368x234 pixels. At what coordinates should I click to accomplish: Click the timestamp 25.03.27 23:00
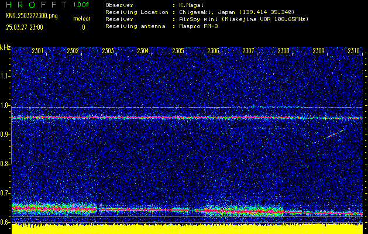[25, 27]
